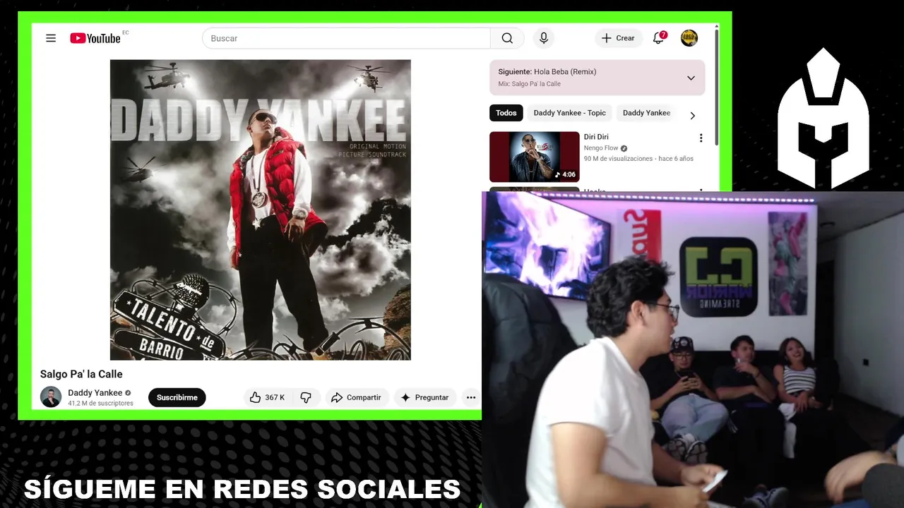Select the Daddy Yankee filter chip

[646, 113]
